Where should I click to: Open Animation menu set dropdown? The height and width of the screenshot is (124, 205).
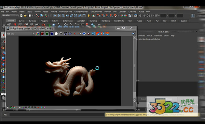coord(10,15)
